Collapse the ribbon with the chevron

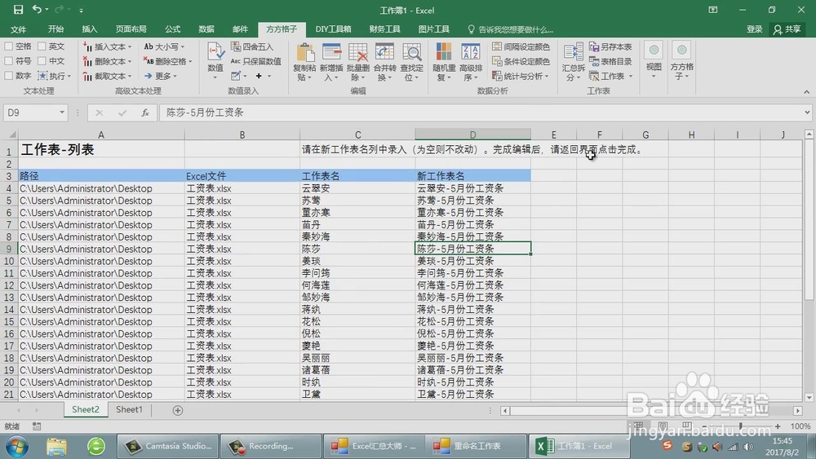[806, 91]
